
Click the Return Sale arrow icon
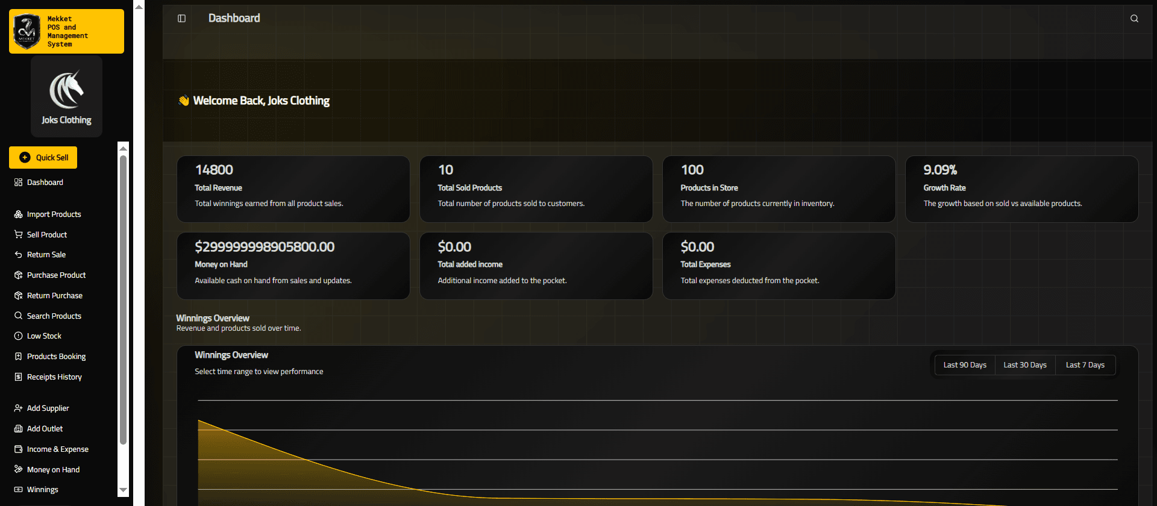coord(19,255)
